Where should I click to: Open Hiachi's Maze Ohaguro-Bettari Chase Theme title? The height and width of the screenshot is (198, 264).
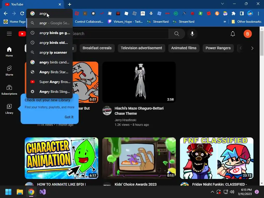click(139, 111)
